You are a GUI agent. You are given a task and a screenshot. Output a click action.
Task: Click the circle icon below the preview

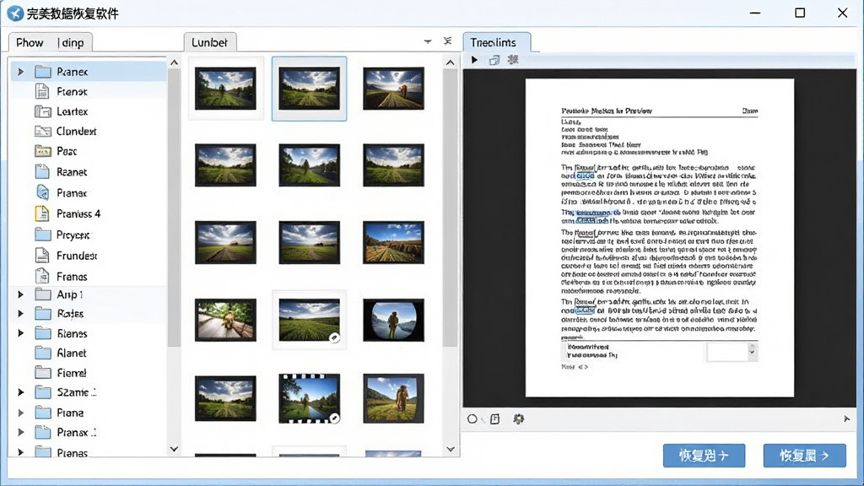(472, 418)
